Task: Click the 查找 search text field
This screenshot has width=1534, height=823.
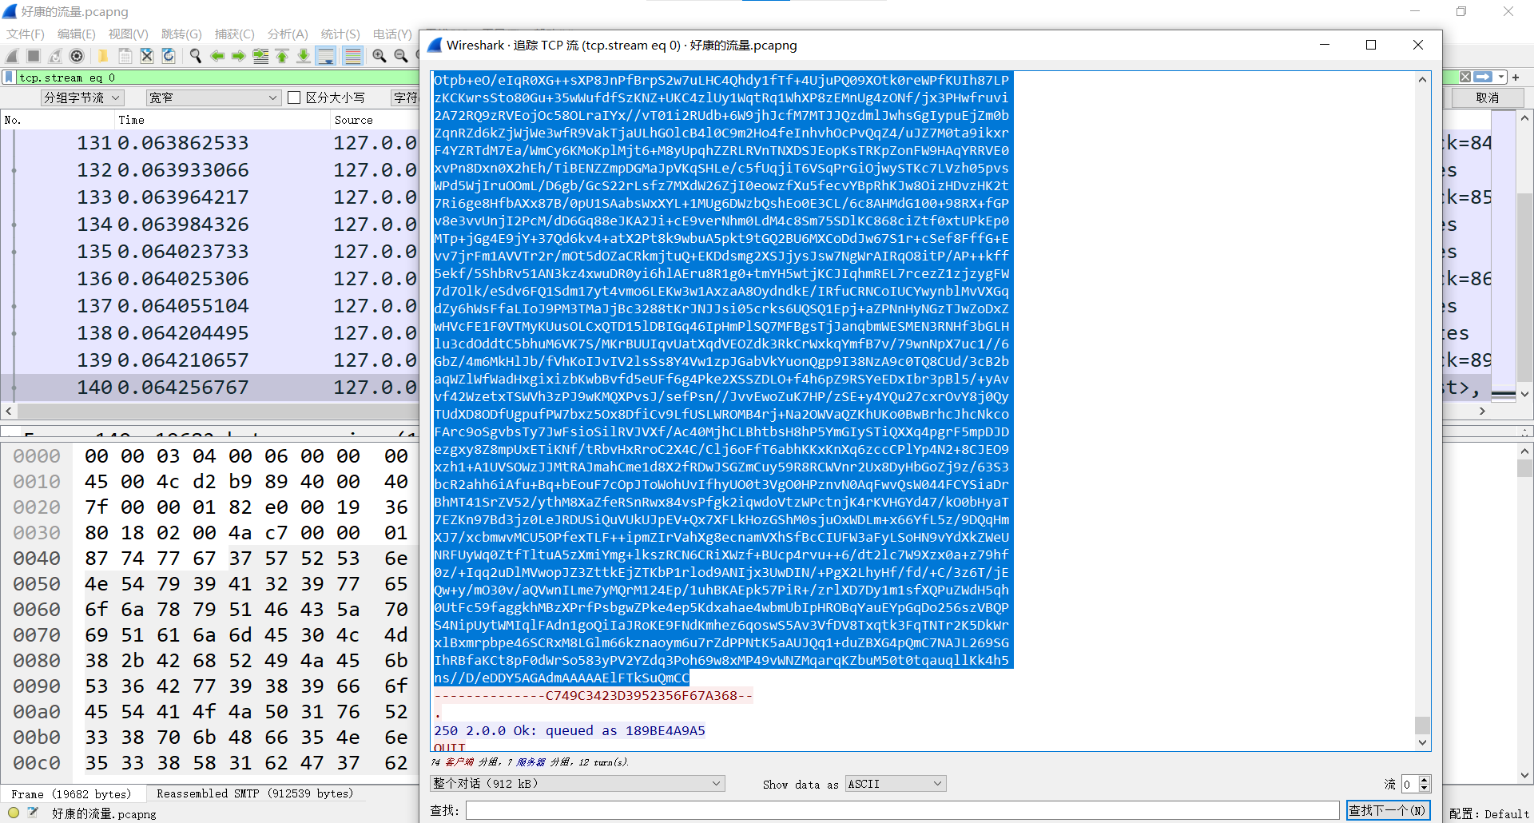Action: [902, 810]
